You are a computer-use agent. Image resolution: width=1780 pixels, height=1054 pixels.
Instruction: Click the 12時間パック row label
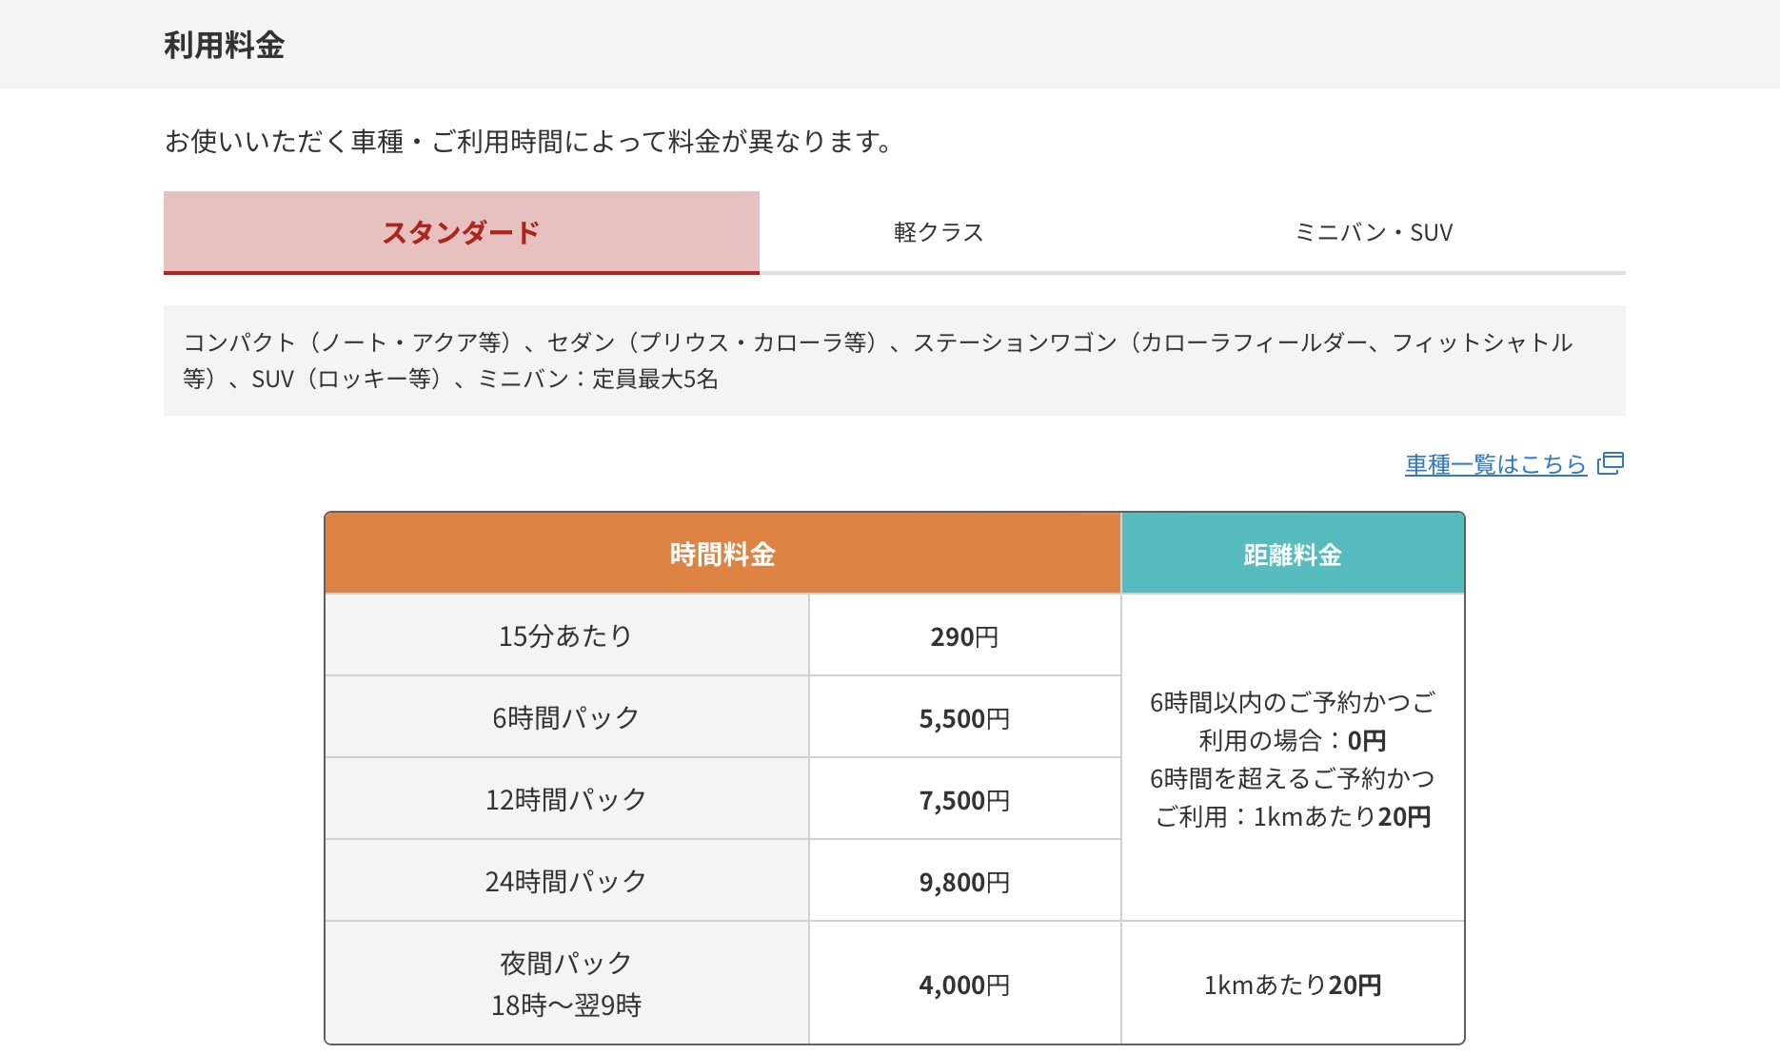[565, 800]
